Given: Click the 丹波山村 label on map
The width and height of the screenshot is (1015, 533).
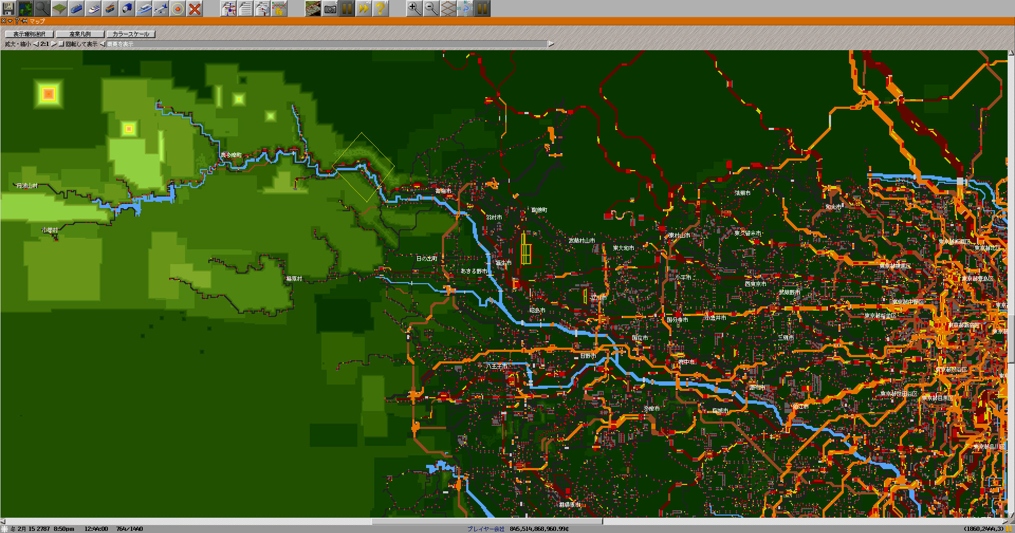Looking at the screenshot, I should click(27, 185).
